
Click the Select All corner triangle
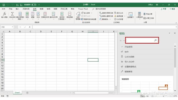(3, 31)
